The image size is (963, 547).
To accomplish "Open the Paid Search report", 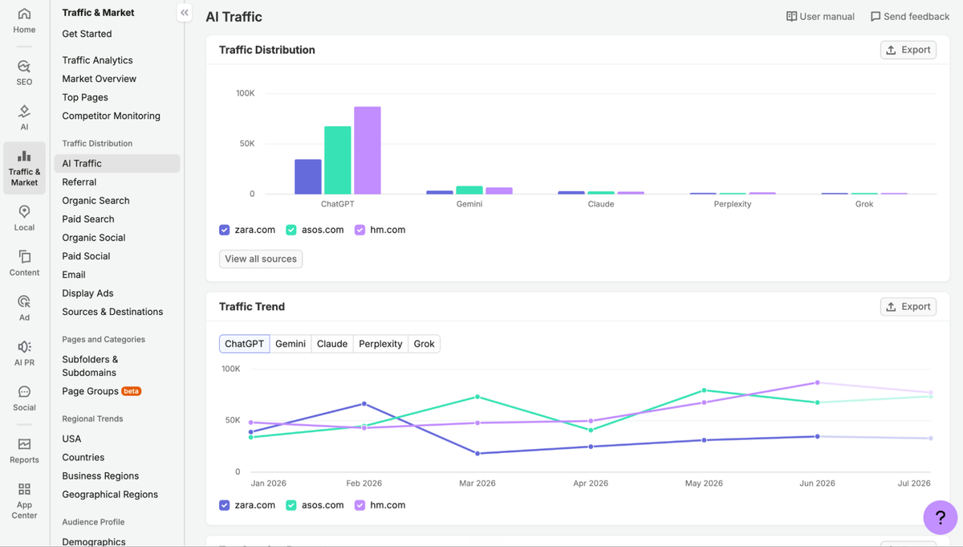I will coord(88,219).
